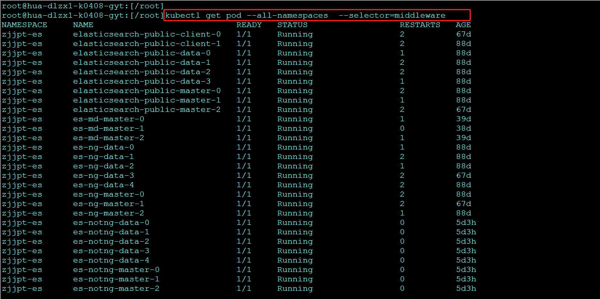
Task: Click the 1/1 ready value of es-notng-data-2
Action: (x=244, y=241)
